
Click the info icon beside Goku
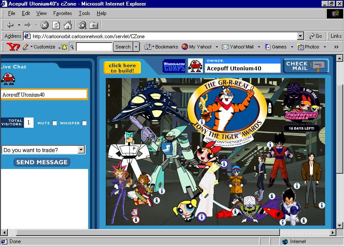[270, 145]
